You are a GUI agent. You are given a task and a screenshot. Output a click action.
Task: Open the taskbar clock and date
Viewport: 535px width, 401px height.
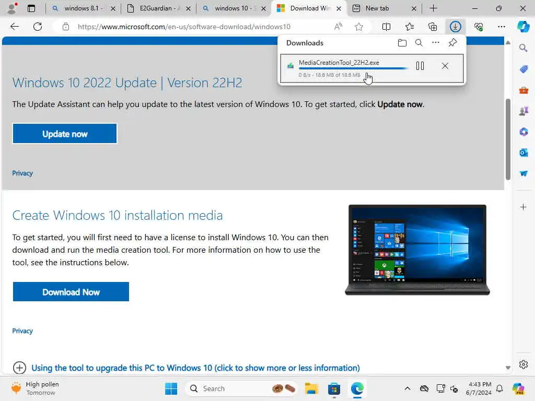click(479, 388)
